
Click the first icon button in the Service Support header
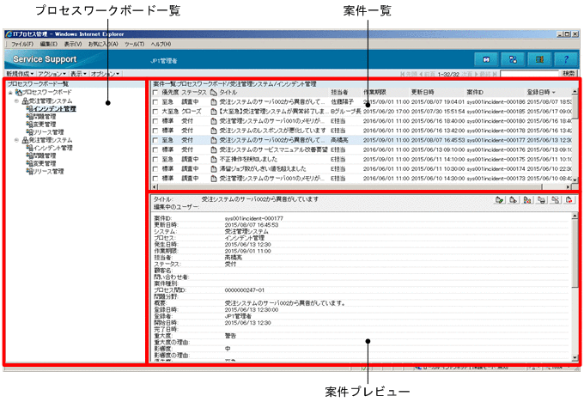point(486,59)
